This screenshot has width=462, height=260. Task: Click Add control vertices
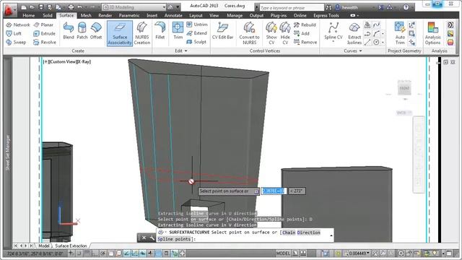tap(302, 34)
